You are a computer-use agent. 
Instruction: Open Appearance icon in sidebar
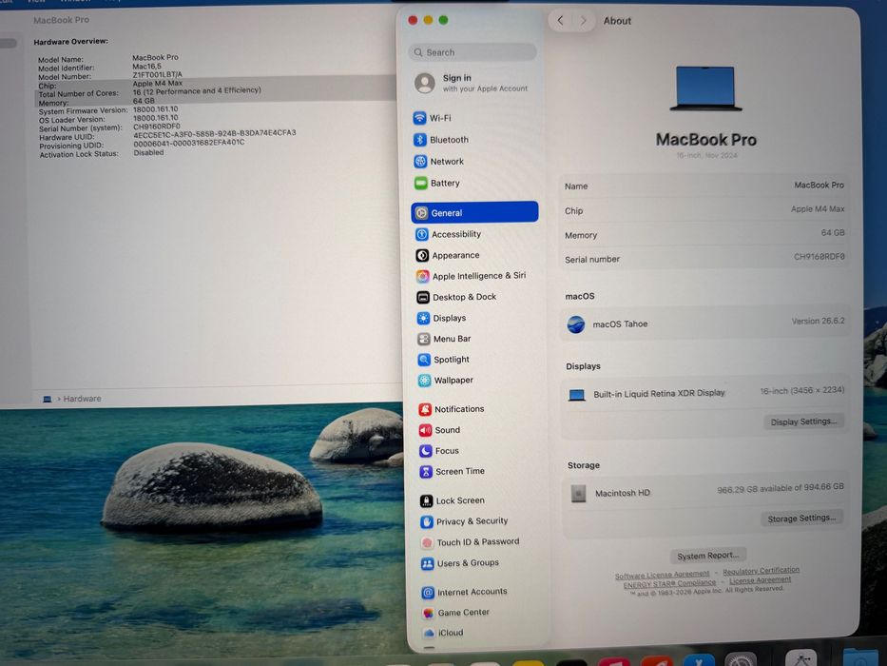[422, 255]
